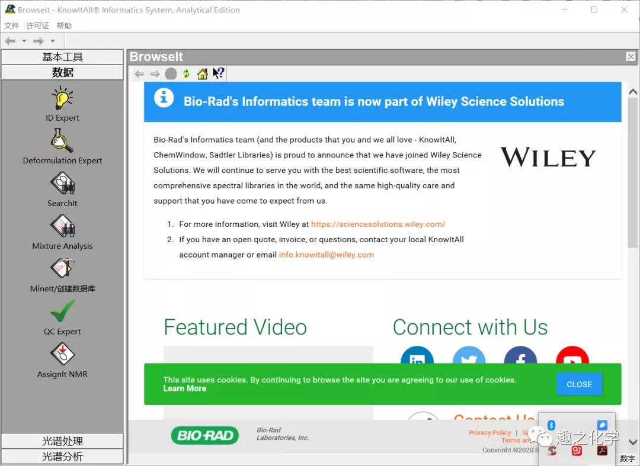The width and height of the screenshot is (640, 466).
Task: Open Mixture Analysis
Action: click(62, 232)
